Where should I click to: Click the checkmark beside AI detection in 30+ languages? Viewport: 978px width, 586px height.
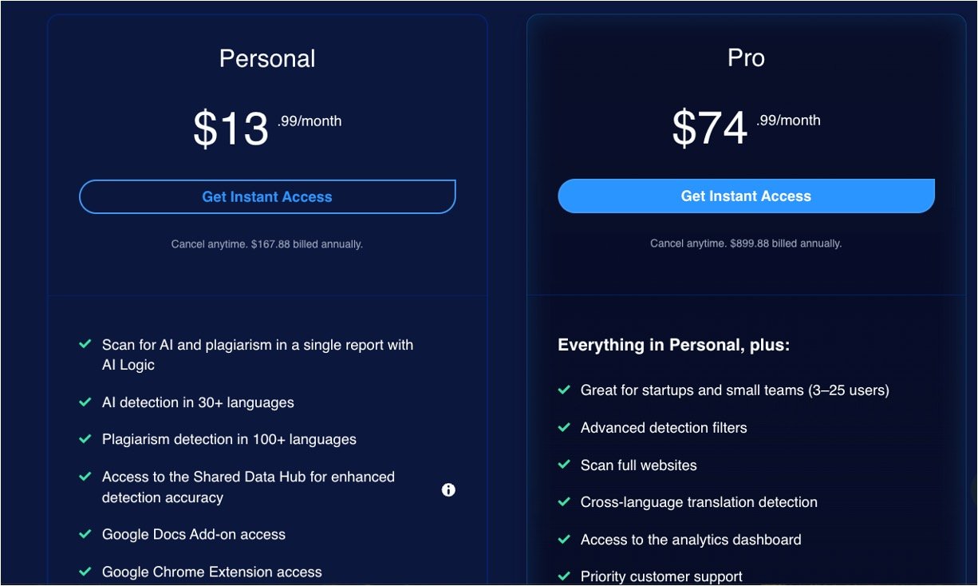85,402
